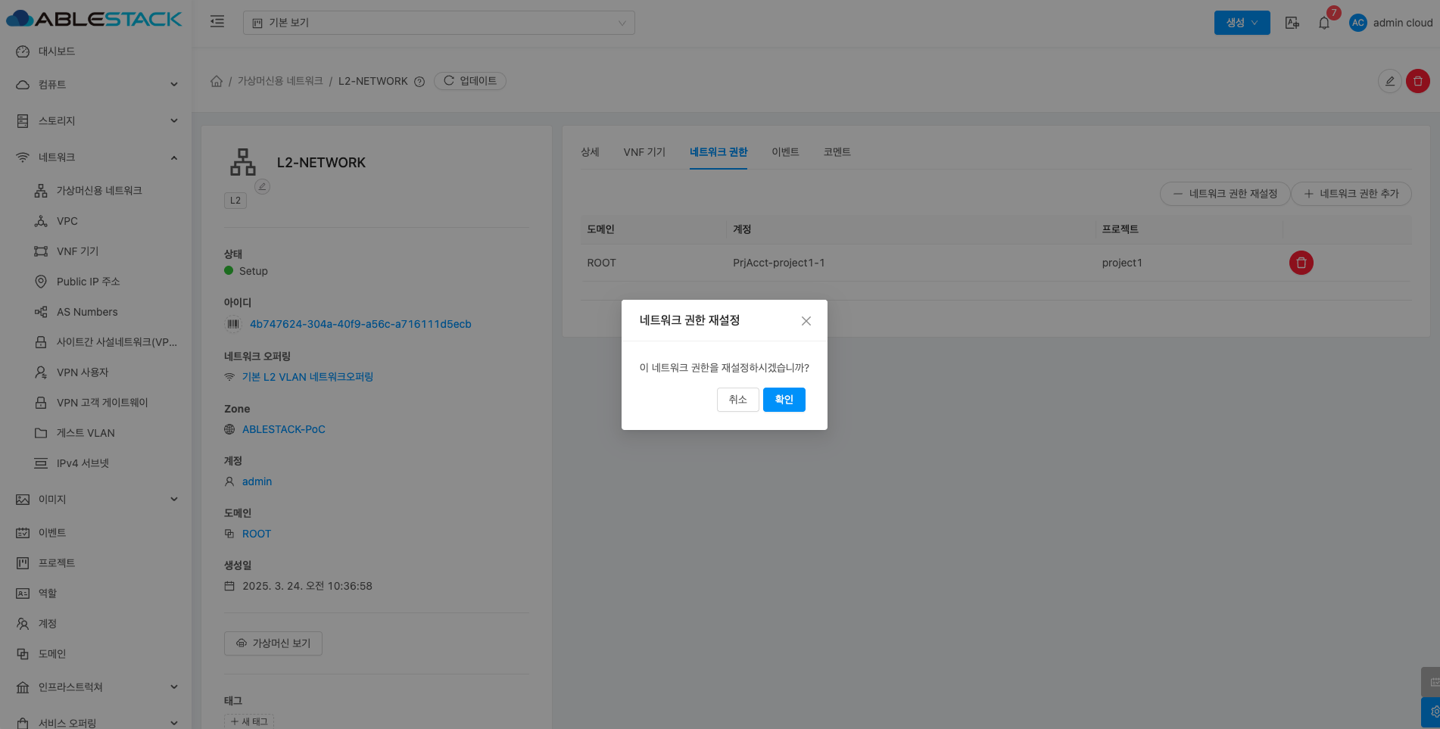Screen dimensions: 1440x729
Task: Open the ROOT domain link in details
Action: pos(257,534)
